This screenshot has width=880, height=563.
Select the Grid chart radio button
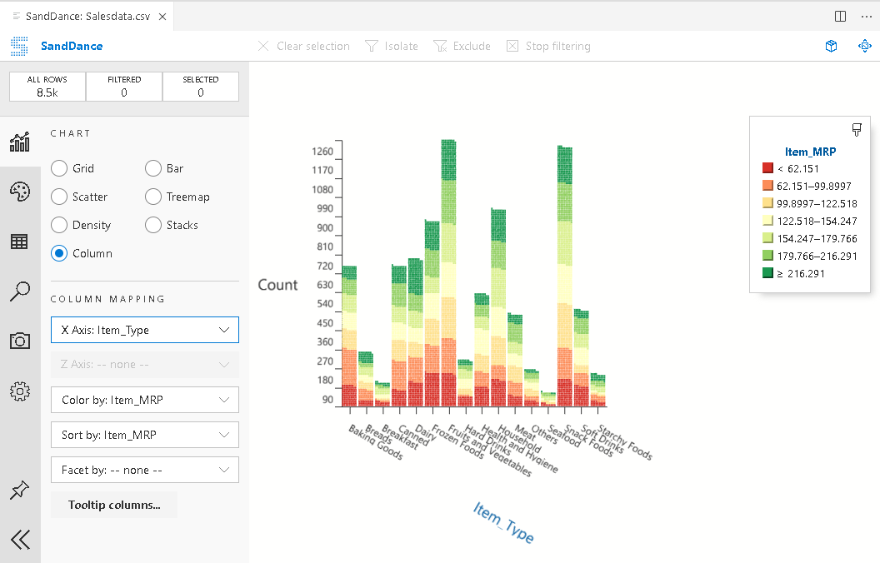[x=59, y=168]
